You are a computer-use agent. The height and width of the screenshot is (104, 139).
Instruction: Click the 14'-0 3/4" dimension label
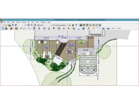(86, 50)
